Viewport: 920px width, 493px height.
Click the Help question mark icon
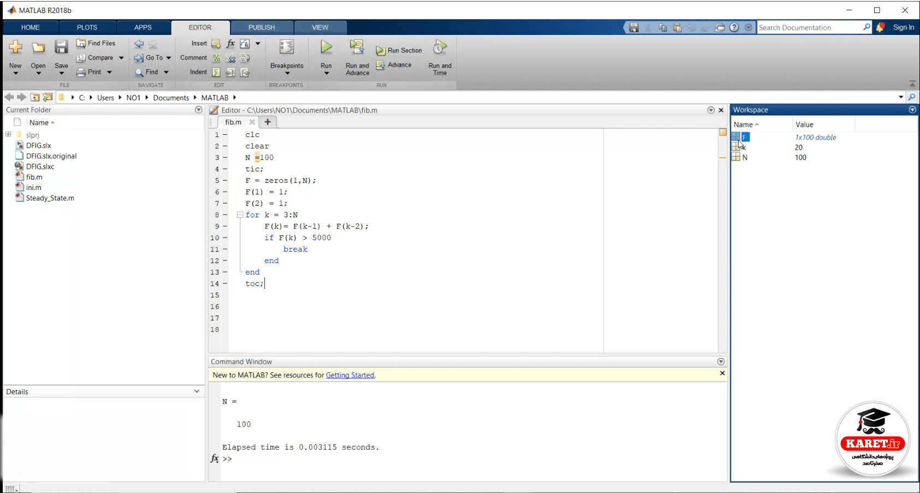(734, 27)
